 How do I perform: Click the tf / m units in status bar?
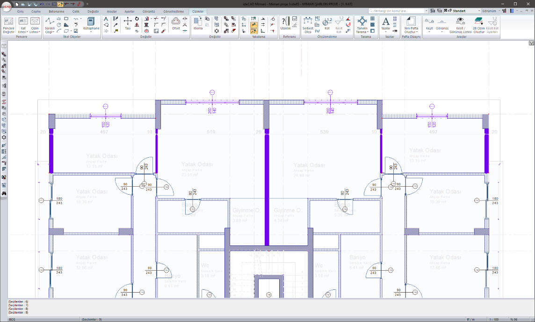pos(470,319)
